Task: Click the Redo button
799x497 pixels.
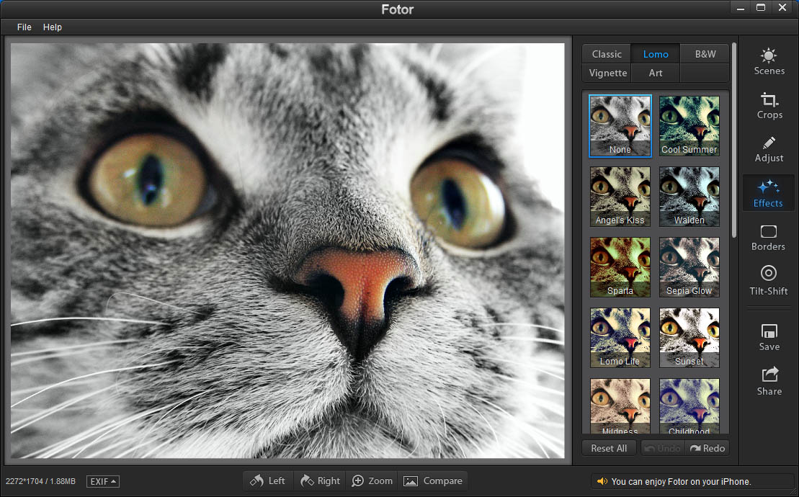Action: pos(708,447)
